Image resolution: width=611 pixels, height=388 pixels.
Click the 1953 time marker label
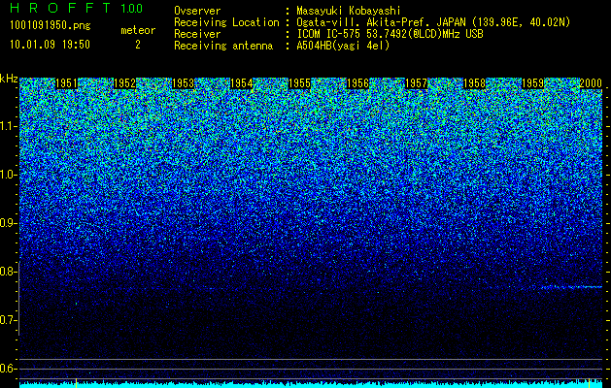(183, 83)
